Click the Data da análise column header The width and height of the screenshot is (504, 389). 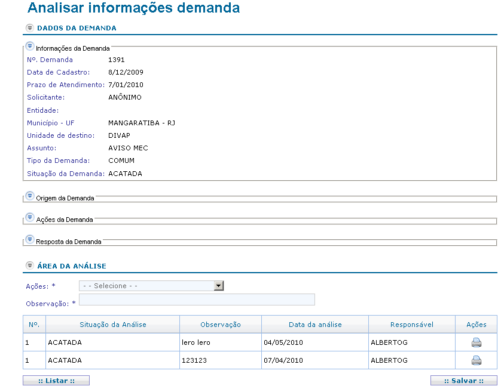pos(315,325)
